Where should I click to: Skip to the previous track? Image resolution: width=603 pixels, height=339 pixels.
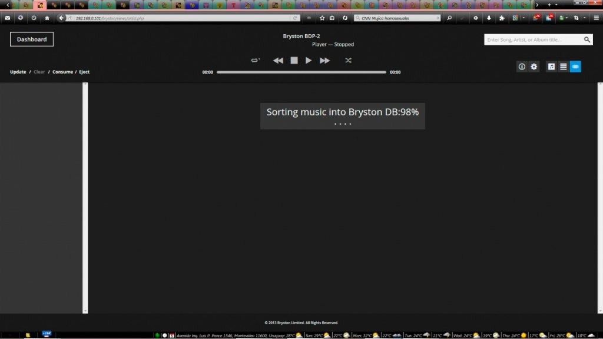click(278, 61)
